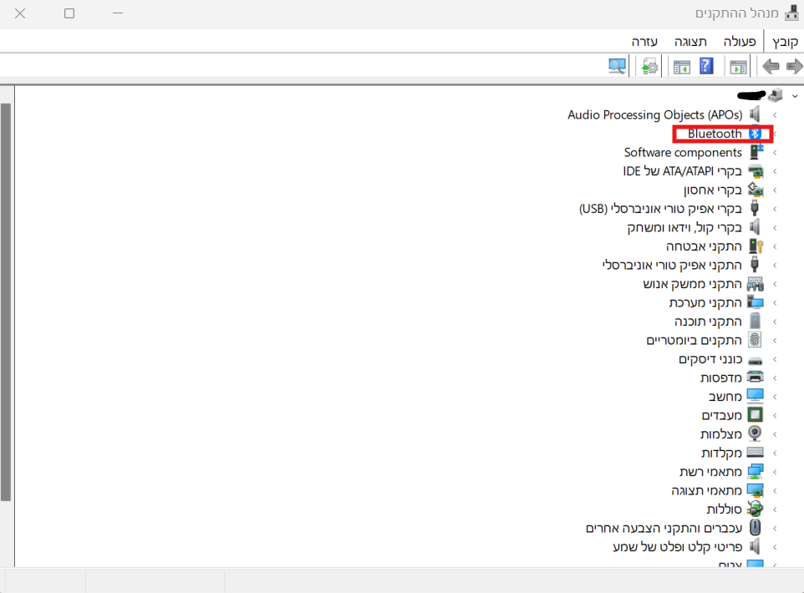Select the root computer icon in tree
Viewport: 804px width, 593px height.
[776, 95]
